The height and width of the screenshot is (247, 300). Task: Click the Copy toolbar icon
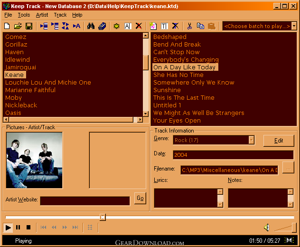point(200,26)
